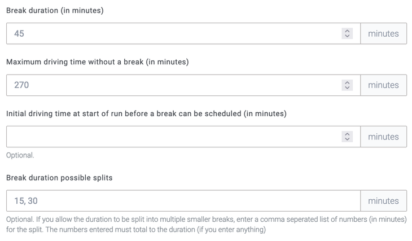Click the 'Break duration (in minutes)' label
The height and width of the screenshot is (241, 412).
(x=55, y=11)
